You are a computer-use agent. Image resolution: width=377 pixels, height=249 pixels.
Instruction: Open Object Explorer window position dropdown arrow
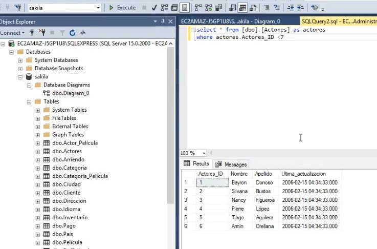(155, 22)
